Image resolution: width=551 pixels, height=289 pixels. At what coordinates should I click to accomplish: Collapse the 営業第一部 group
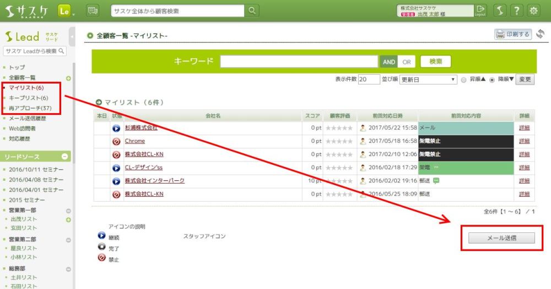coord(68,211)
